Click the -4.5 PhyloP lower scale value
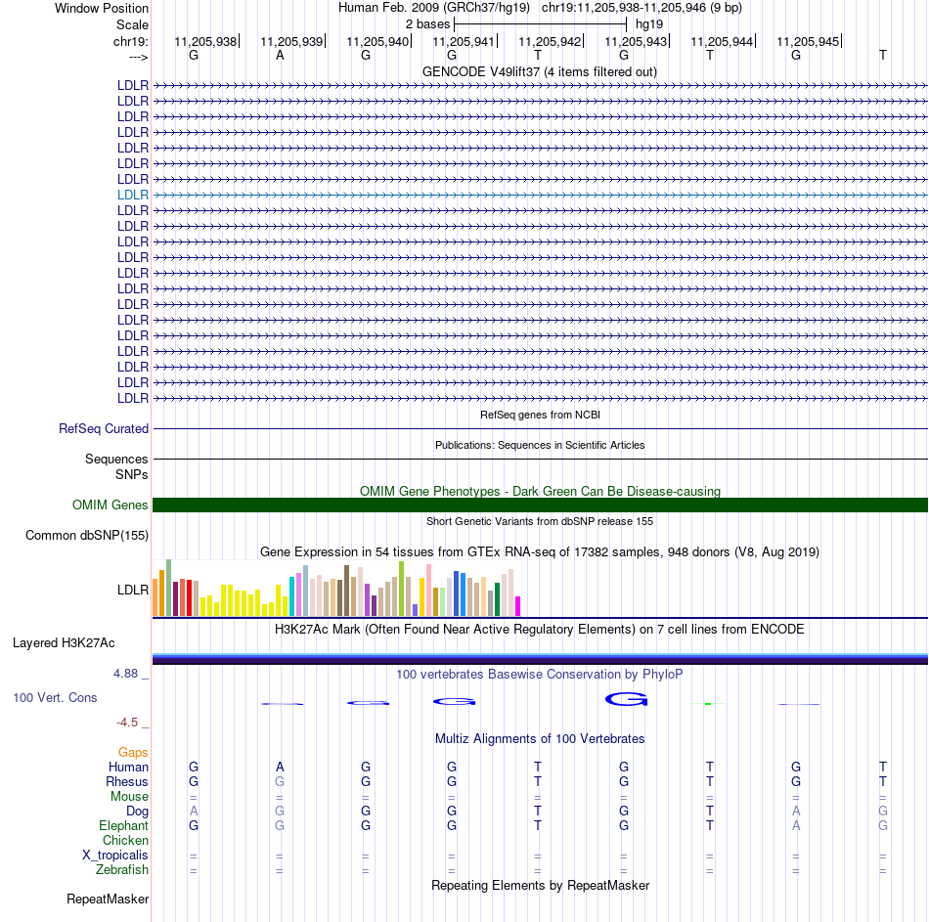This screenshot has width=929, height=922. [x=127, y=723]
